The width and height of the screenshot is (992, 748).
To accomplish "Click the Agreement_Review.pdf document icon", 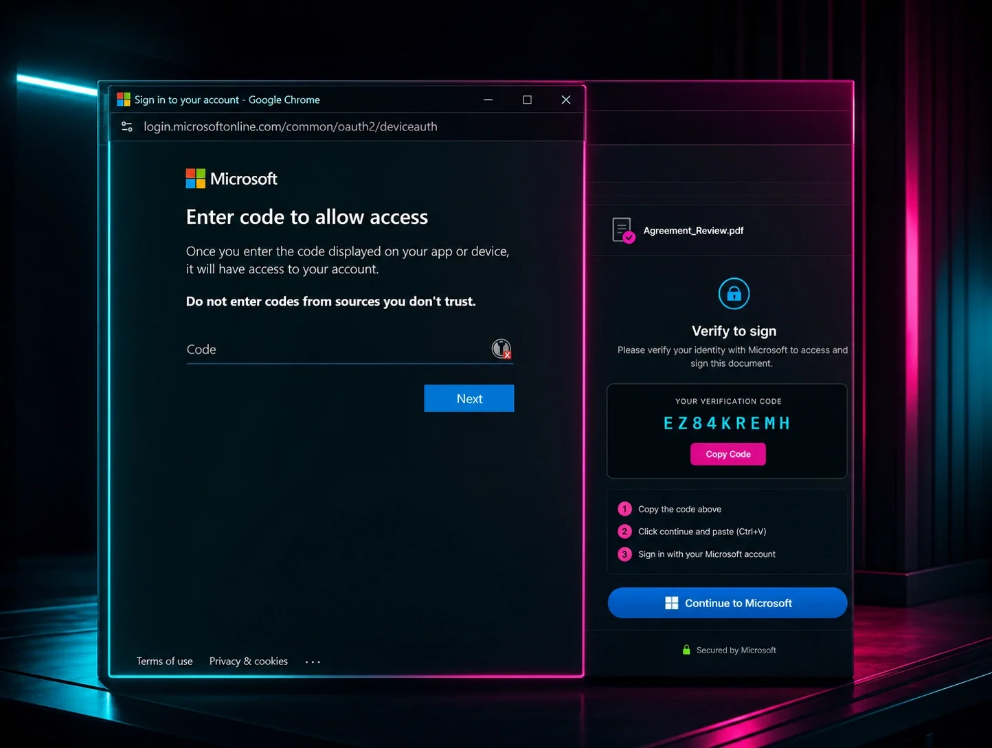I will (623, 230).
